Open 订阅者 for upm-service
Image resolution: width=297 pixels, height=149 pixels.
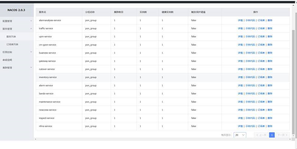pos(261,37)
